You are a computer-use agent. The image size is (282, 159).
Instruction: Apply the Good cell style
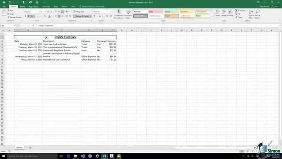click(x=171, y=12)
